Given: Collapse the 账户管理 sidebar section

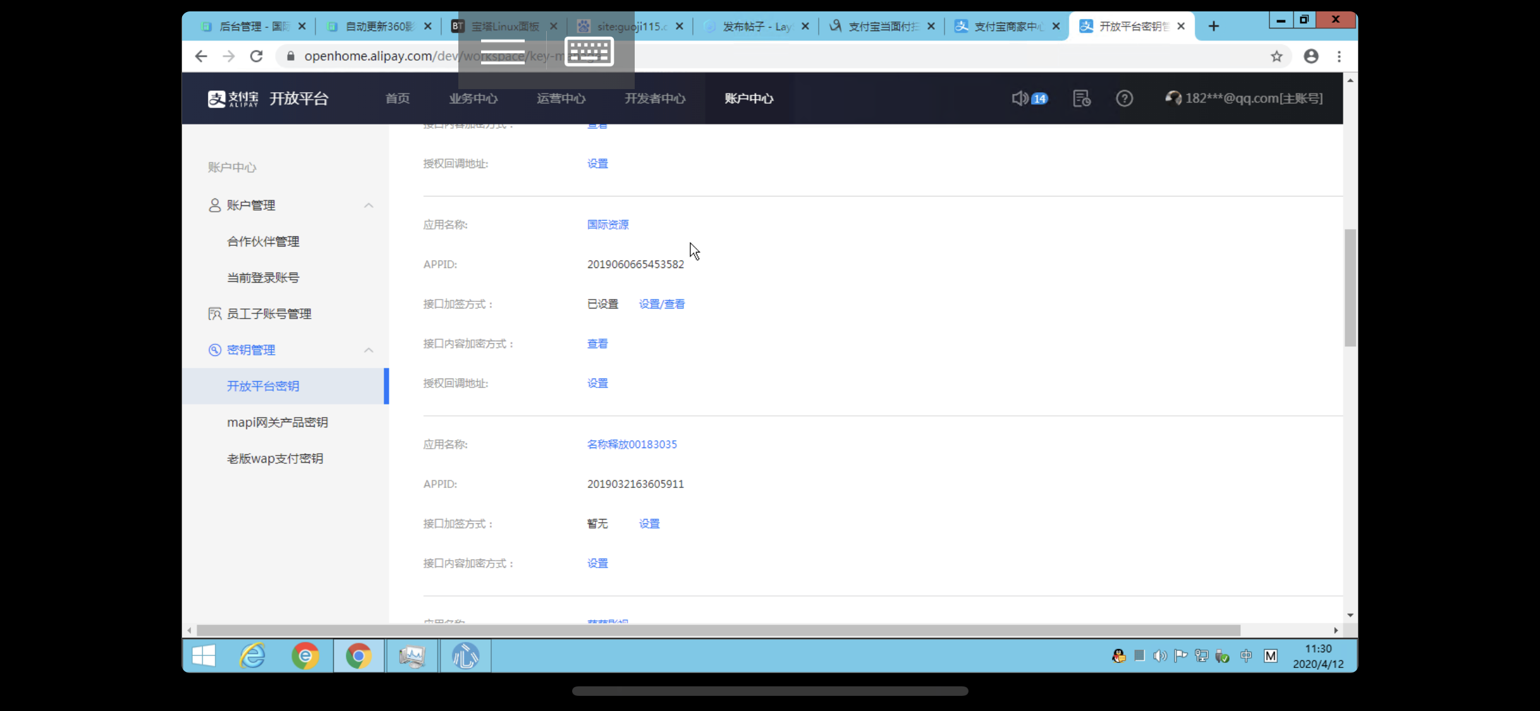Looking at the screenshot, I should [369, 205].
